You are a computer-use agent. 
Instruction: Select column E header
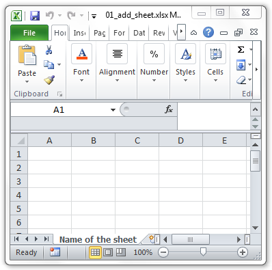click(224, 140)
